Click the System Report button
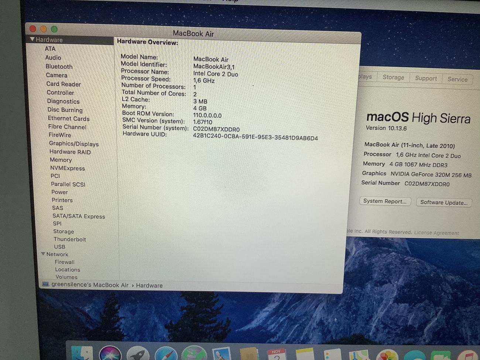Image resolution: width=480 pixels, height=360 pixels. (385, 201)
